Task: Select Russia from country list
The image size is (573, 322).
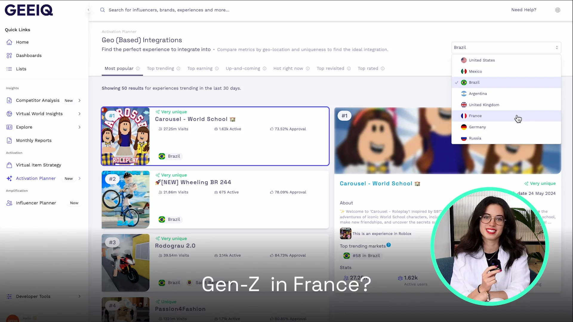Action: pyautogui.click(x=506, y=138)
